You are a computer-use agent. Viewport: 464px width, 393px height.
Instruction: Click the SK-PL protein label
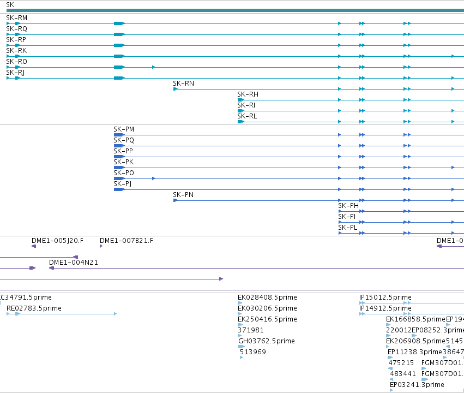click(347, 228)
